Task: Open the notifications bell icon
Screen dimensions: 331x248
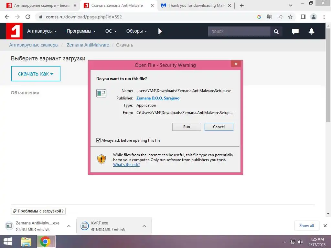Action: tap(311, 31)
